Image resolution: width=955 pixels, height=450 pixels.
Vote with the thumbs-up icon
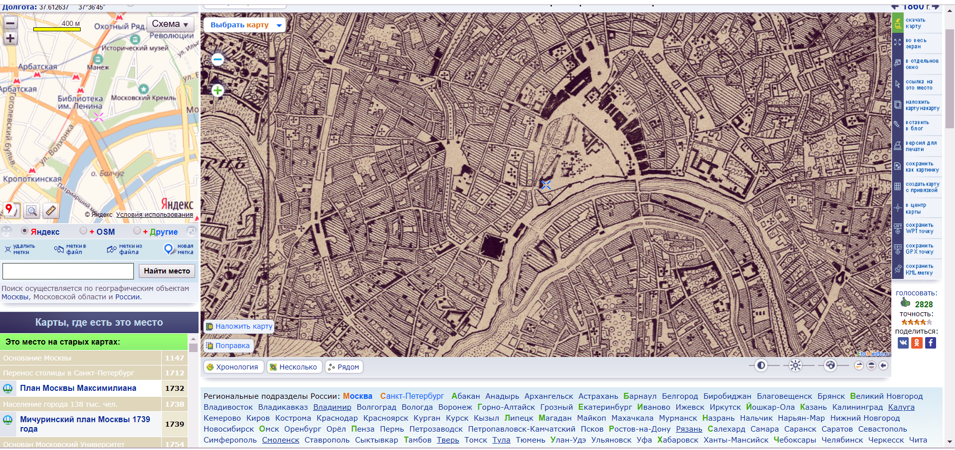tap(905, 303)
